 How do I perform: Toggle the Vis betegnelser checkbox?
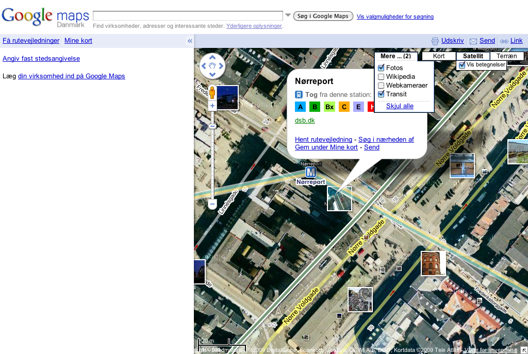coord(462,65)
